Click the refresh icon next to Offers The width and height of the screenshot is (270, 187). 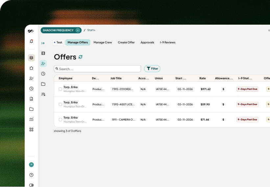(x=81, y=57)
